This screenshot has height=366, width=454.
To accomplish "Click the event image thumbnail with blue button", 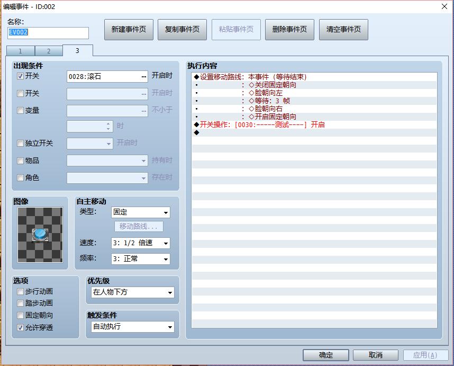I will coord(40,235).
